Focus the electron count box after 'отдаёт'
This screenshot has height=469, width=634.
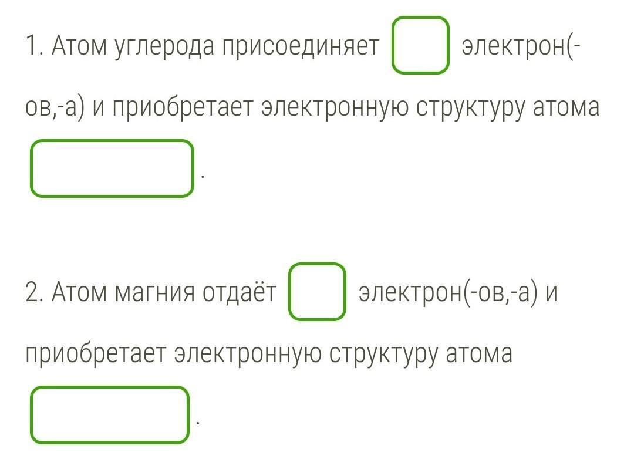[x=317, y=292]
